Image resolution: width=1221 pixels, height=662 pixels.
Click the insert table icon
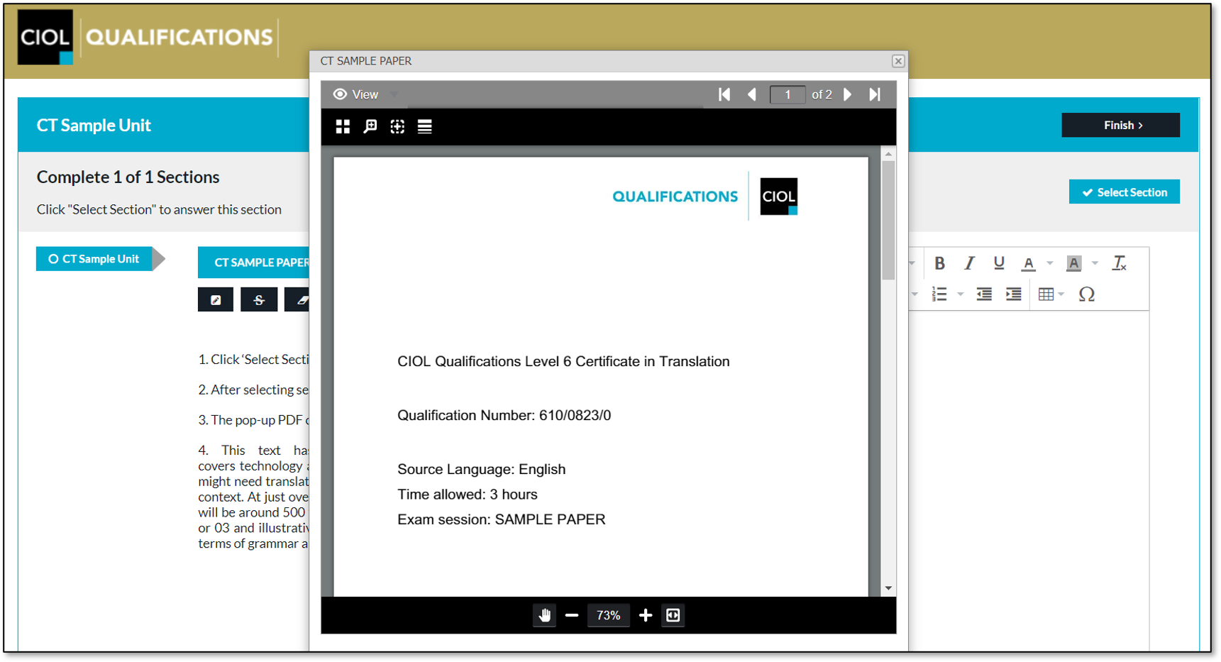[x=1046, y=294]
